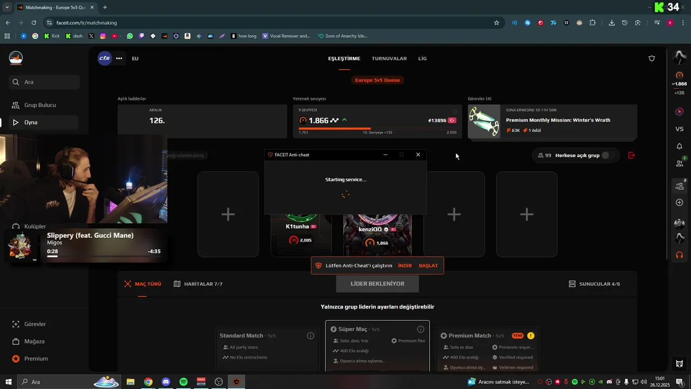Open the Chrome tab search dropdown

coord(7,8)
